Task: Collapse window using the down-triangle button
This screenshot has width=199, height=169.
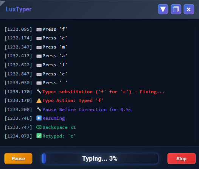Action: tap(163, 9)
